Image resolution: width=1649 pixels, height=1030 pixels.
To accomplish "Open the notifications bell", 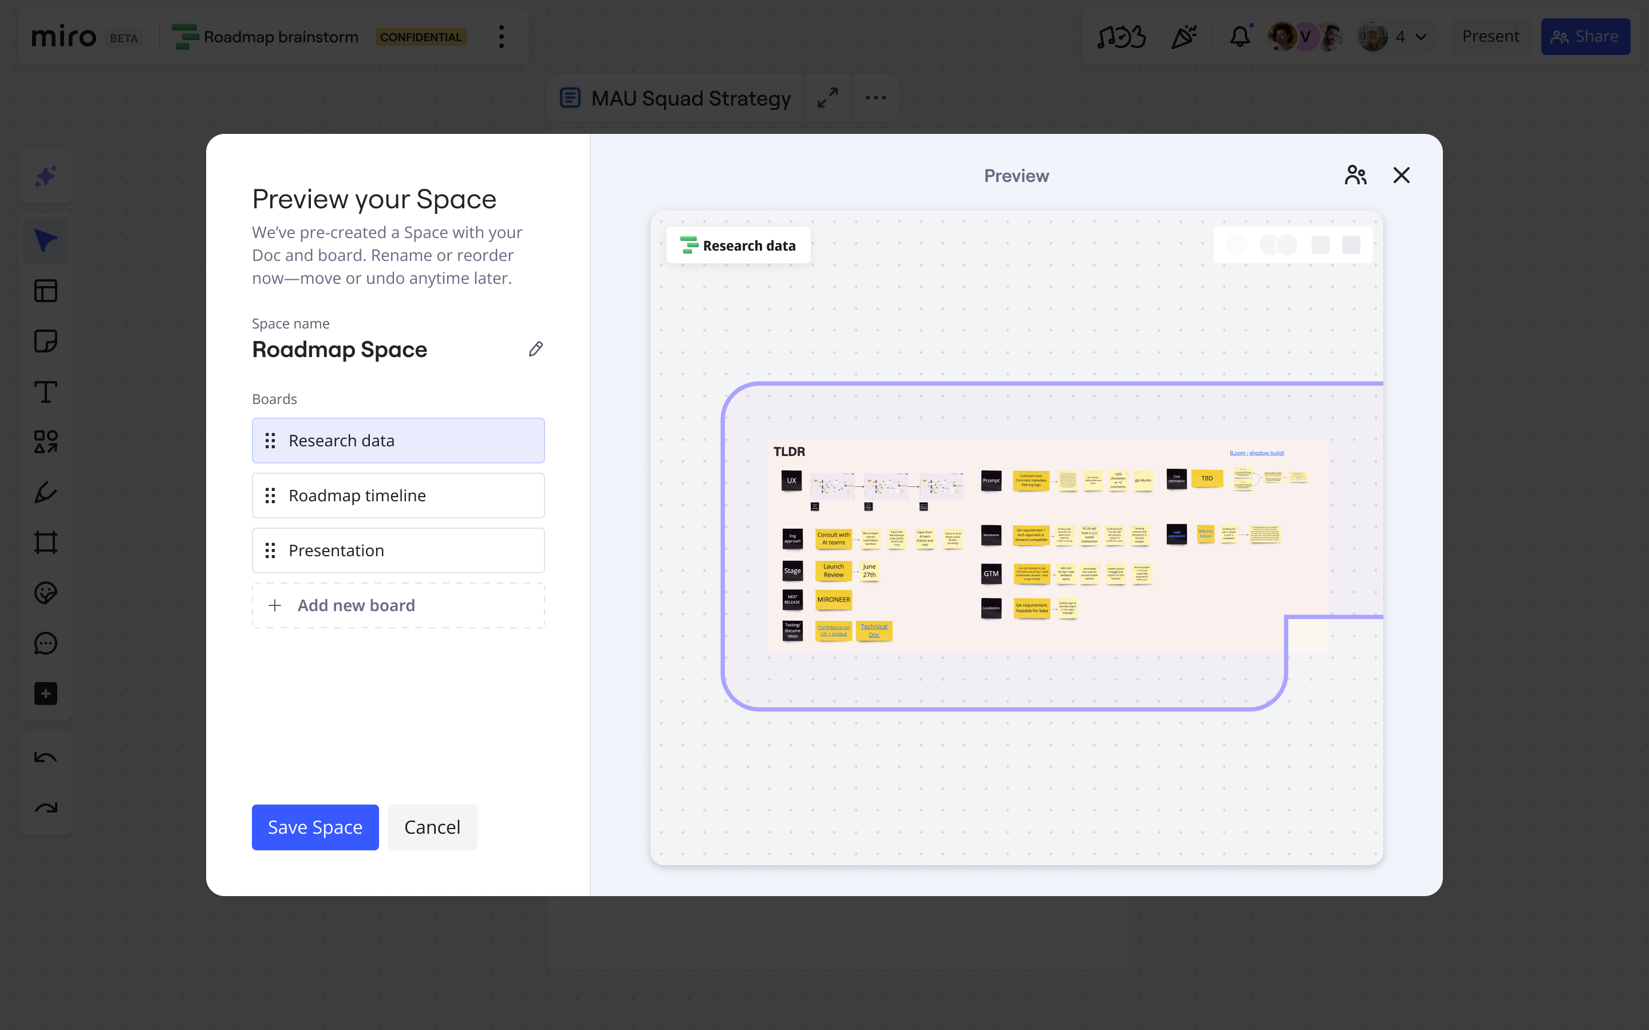I will 1240,37.
